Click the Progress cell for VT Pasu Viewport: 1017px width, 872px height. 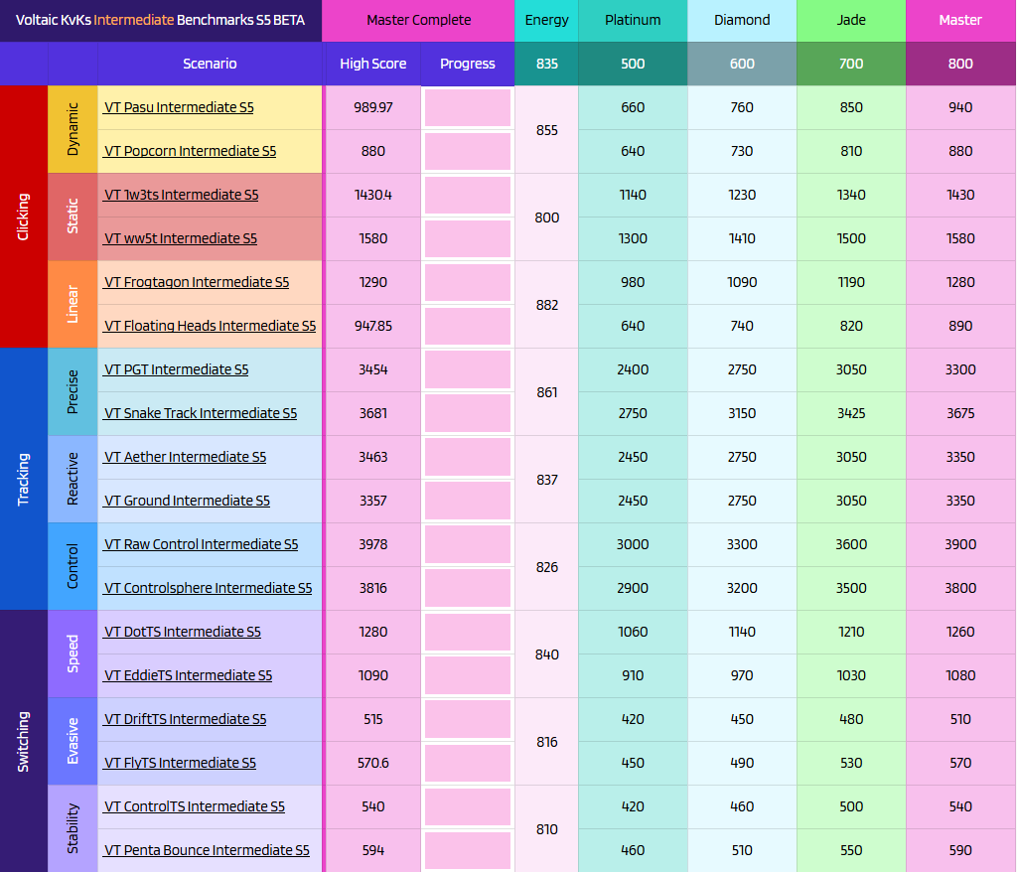(x=467, y=107)
